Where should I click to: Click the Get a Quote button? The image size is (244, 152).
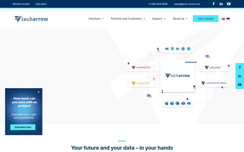coord(206,19)
